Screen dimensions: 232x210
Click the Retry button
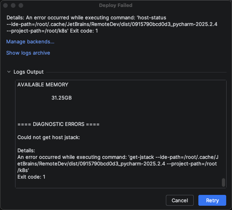[x=212, y=200]
